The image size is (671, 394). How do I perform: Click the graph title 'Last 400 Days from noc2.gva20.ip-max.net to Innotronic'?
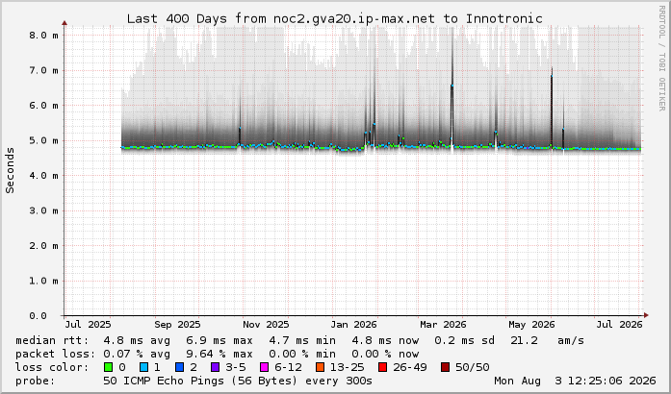click(x=335, y=19)
